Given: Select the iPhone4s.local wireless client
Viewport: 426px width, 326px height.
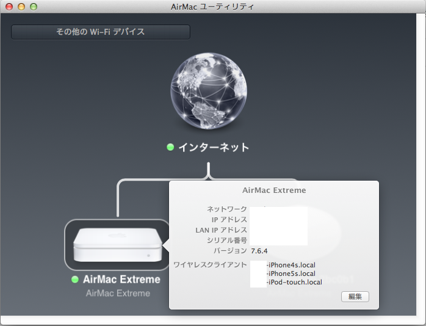Looking at the screenshot, I should 291,265.
